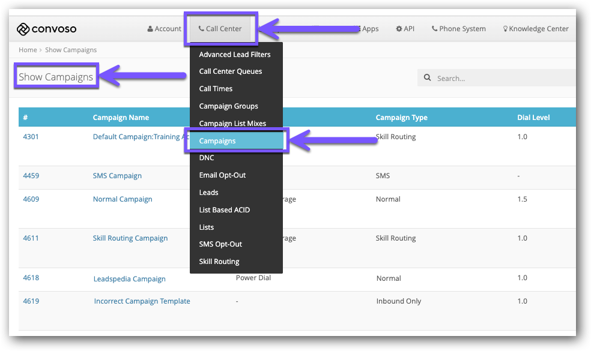
Task: Open the SMS Campaign link
Action: (x=117, y=175)
